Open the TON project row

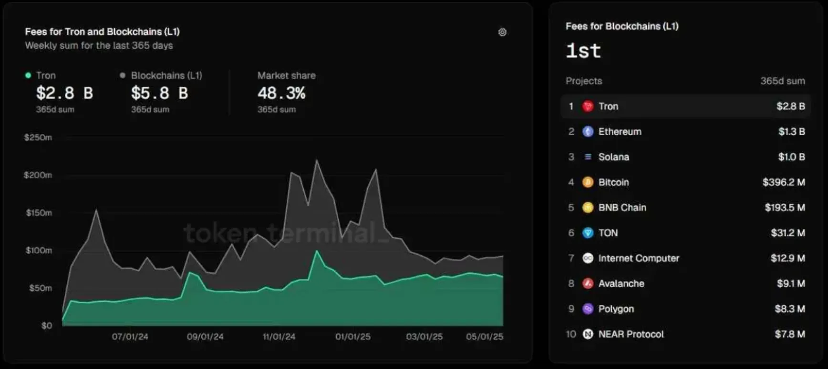[686, 233]
